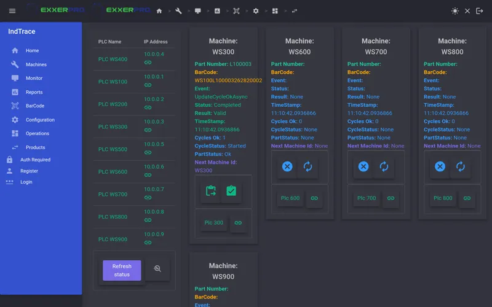The width and height of the screenshot is (492, 307).
Task: Click the swap arrows icon in top breadcrumb
Action: click(295, 11)
